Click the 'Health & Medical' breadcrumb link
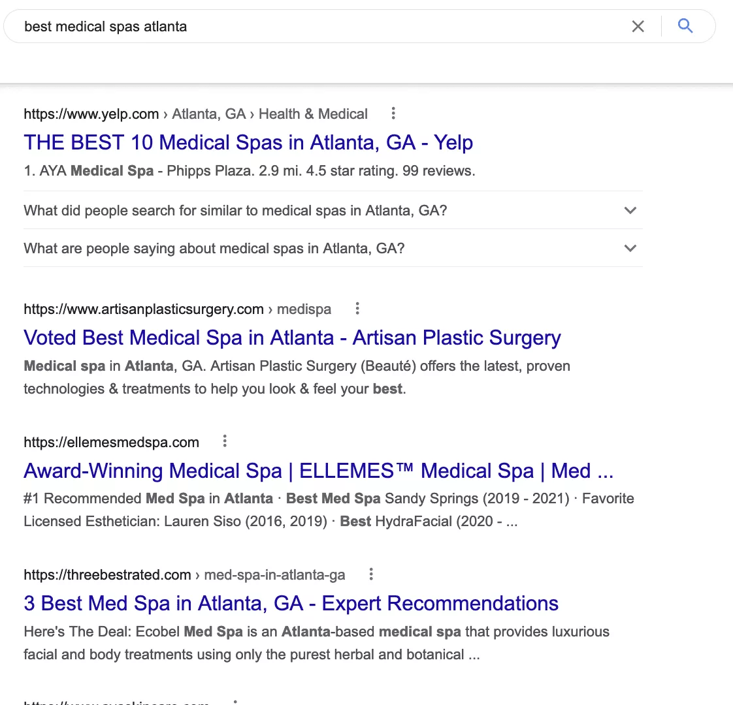Screen dimensions: 733x705 point(313,113)
